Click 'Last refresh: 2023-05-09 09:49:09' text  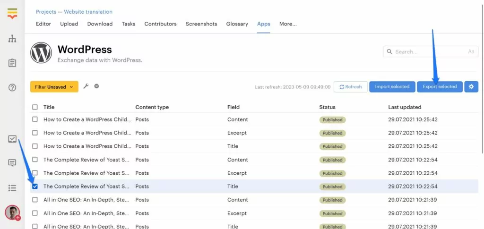coord(293,87)
